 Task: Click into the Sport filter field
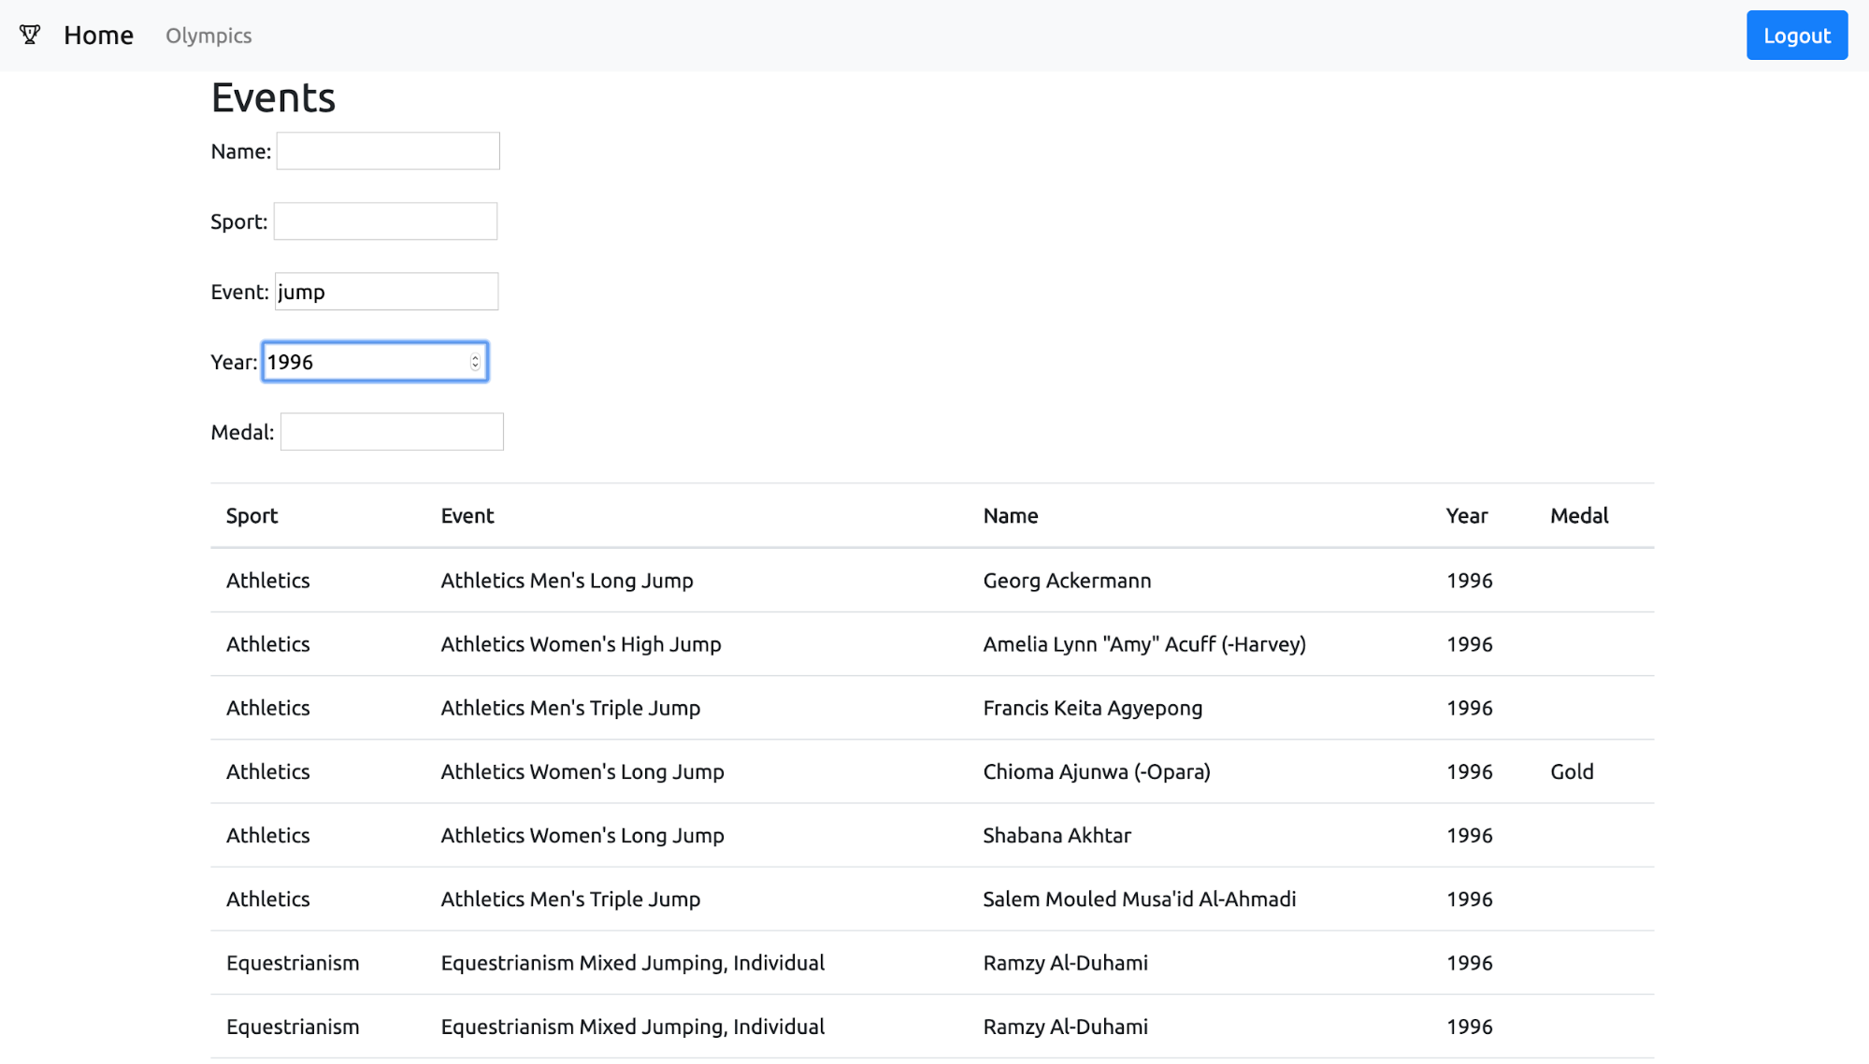[x=385, y=222]
